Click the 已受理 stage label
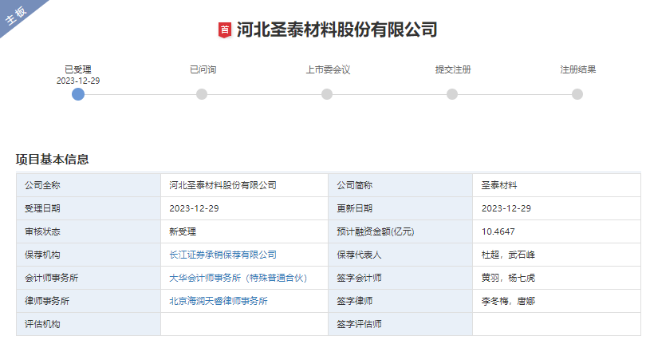 pyautogui.click(x=77, y=69)
